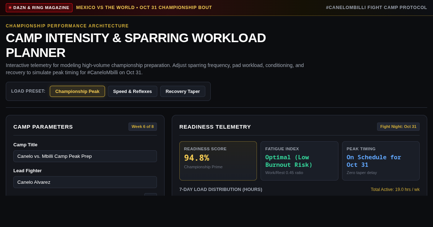
Task: Click the Zero taper delay text
Action: coord(362,173)
